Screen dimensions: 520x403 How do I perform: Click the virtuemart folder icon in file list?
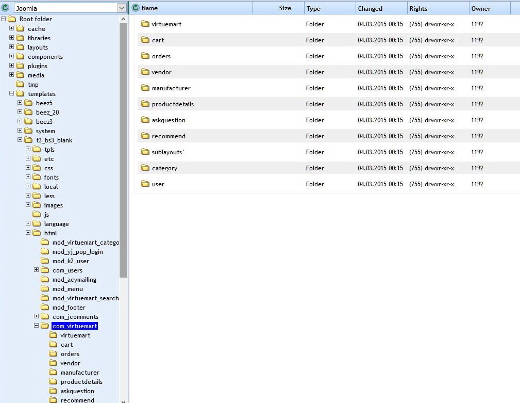145,24
